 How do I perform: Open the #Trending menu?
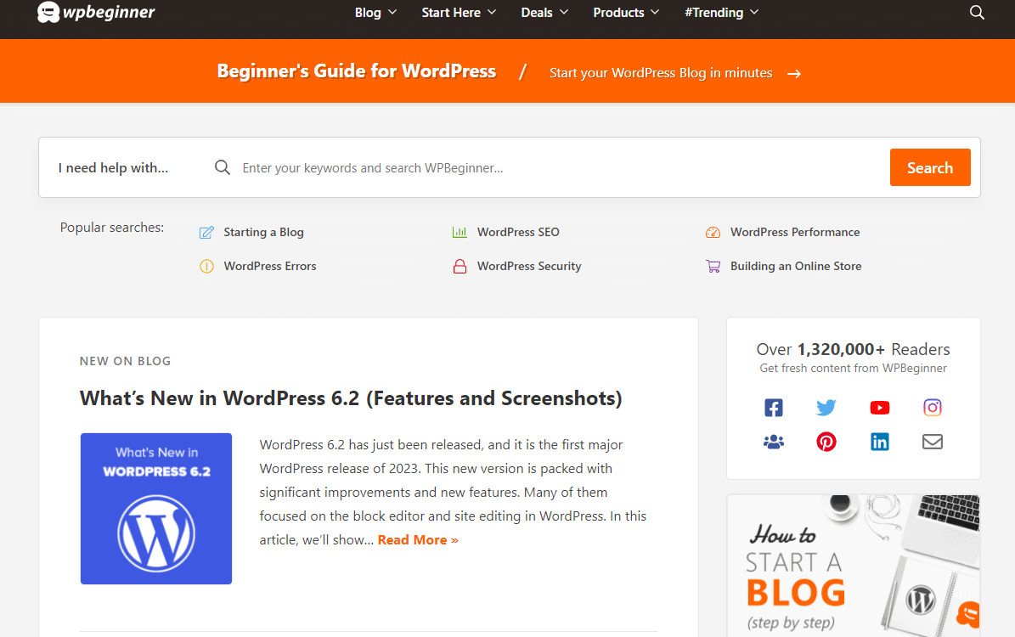pyautogui.click(x=721, y=13)
